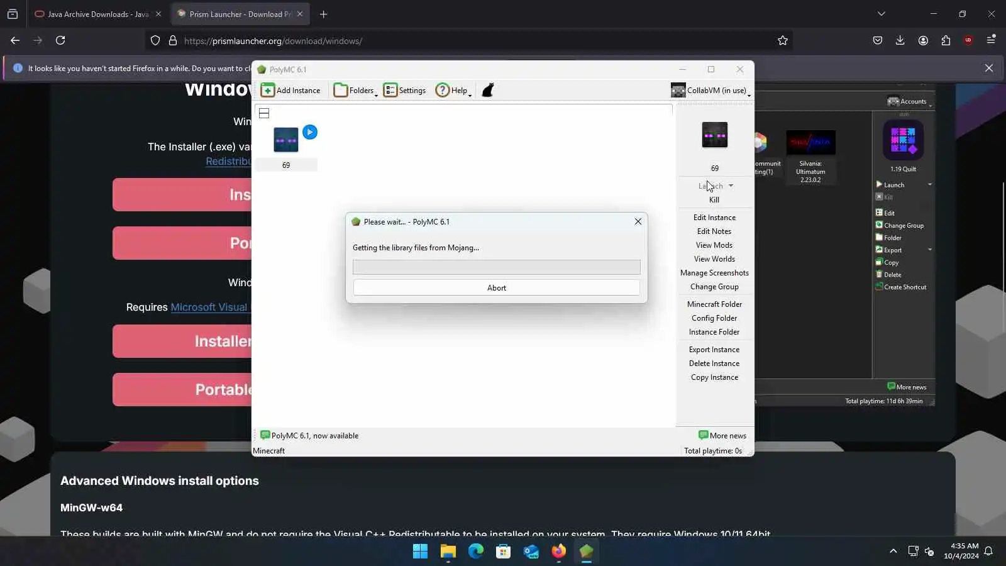Open the Help menu in PolyMC

(x=453, y=91)
